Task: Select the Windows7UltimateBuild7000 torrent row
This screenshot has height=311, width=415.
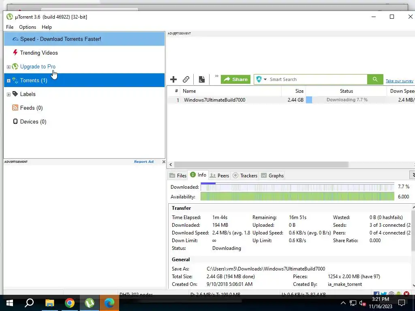Action: (x=291, y=100)
